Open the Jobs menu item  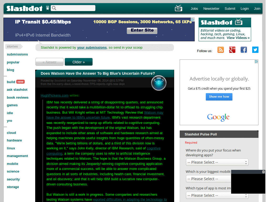[x=194, y=9]
